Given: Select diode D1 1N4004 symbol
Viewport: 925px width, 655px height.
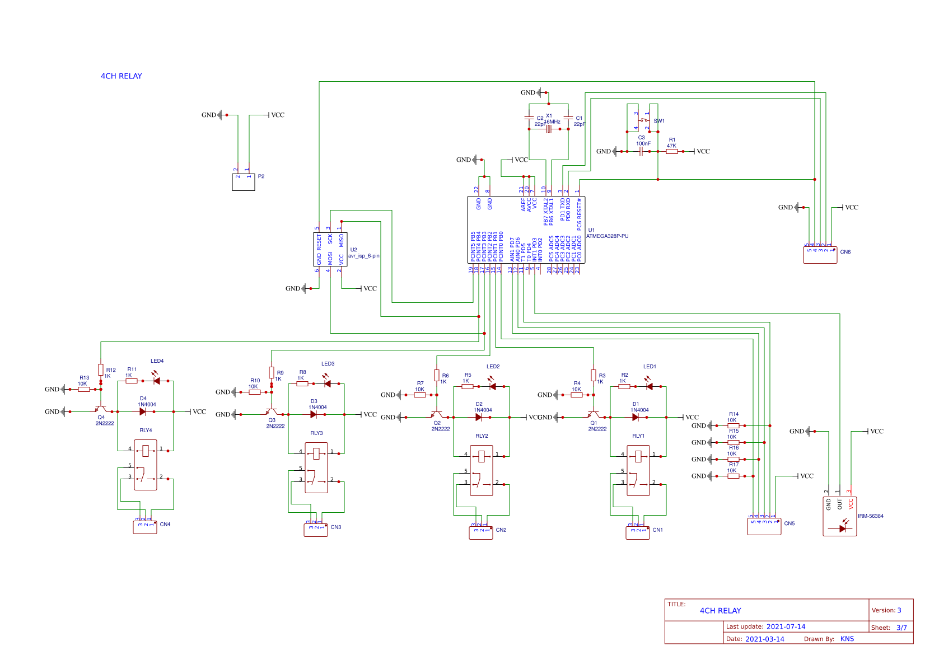Looking at the screenshot, I should [636, 417].
